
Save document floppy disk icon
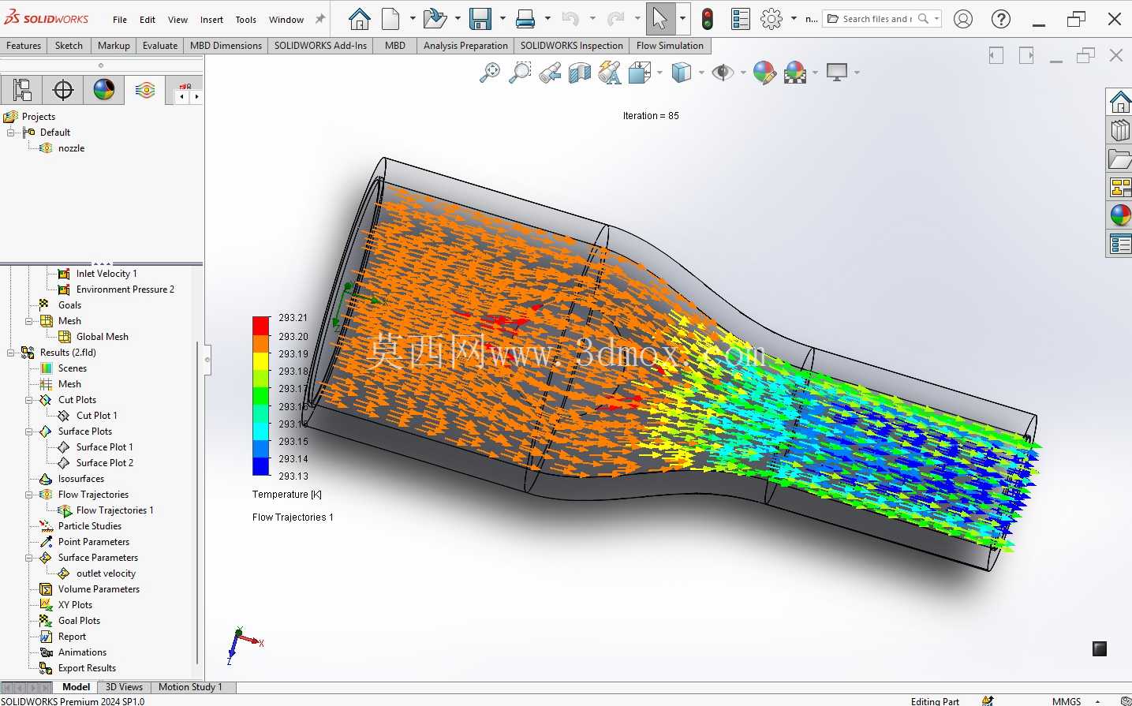pyautogui.click(x=480, y=19)
